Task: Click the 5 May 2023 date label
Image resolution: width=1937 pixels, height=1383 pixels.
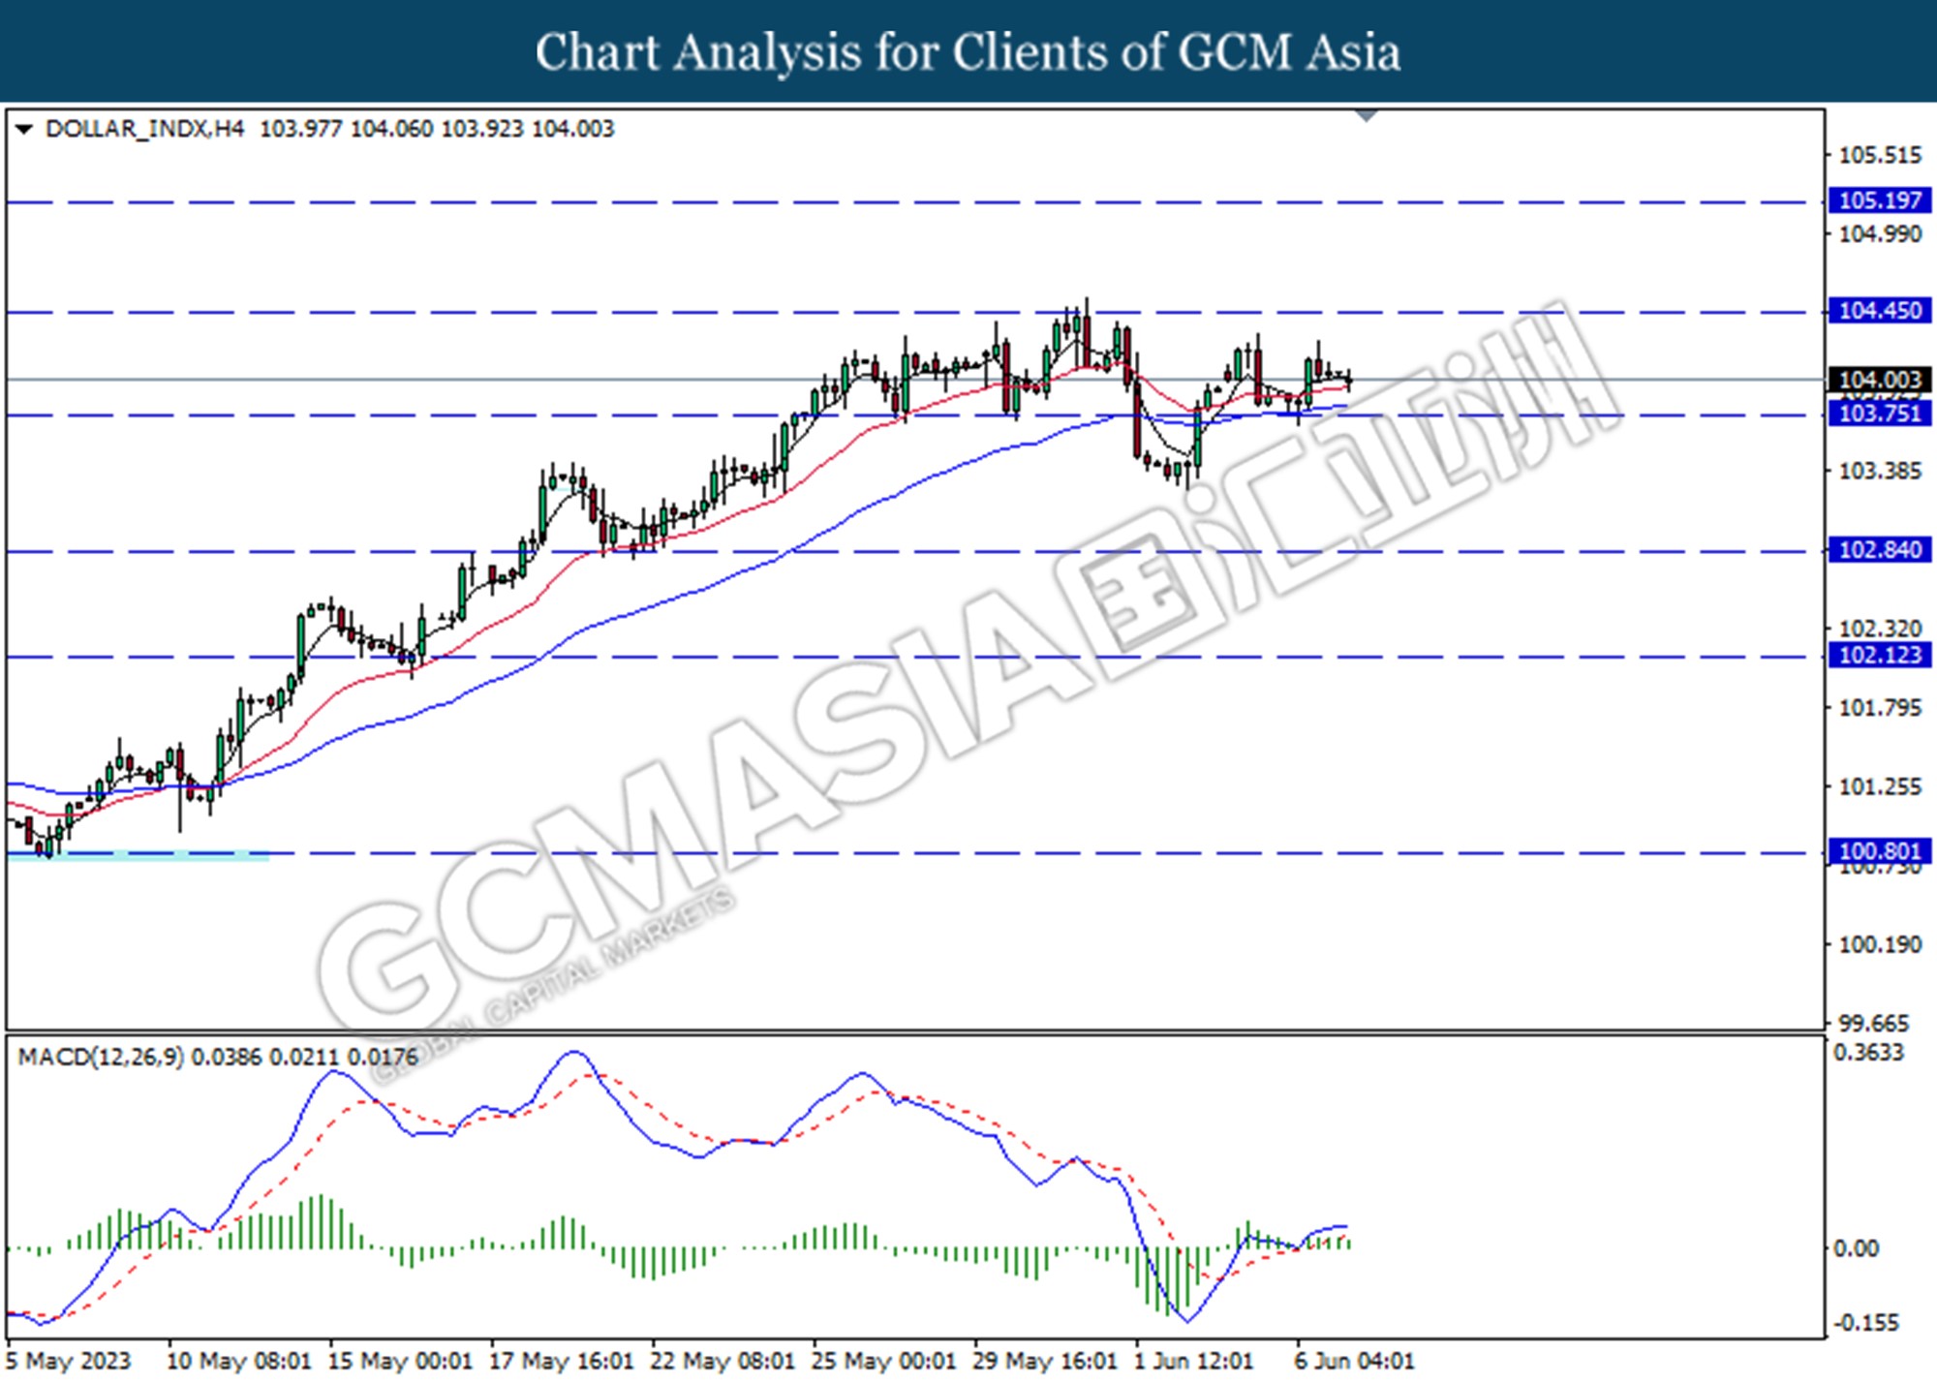Action: [68, 1362]
